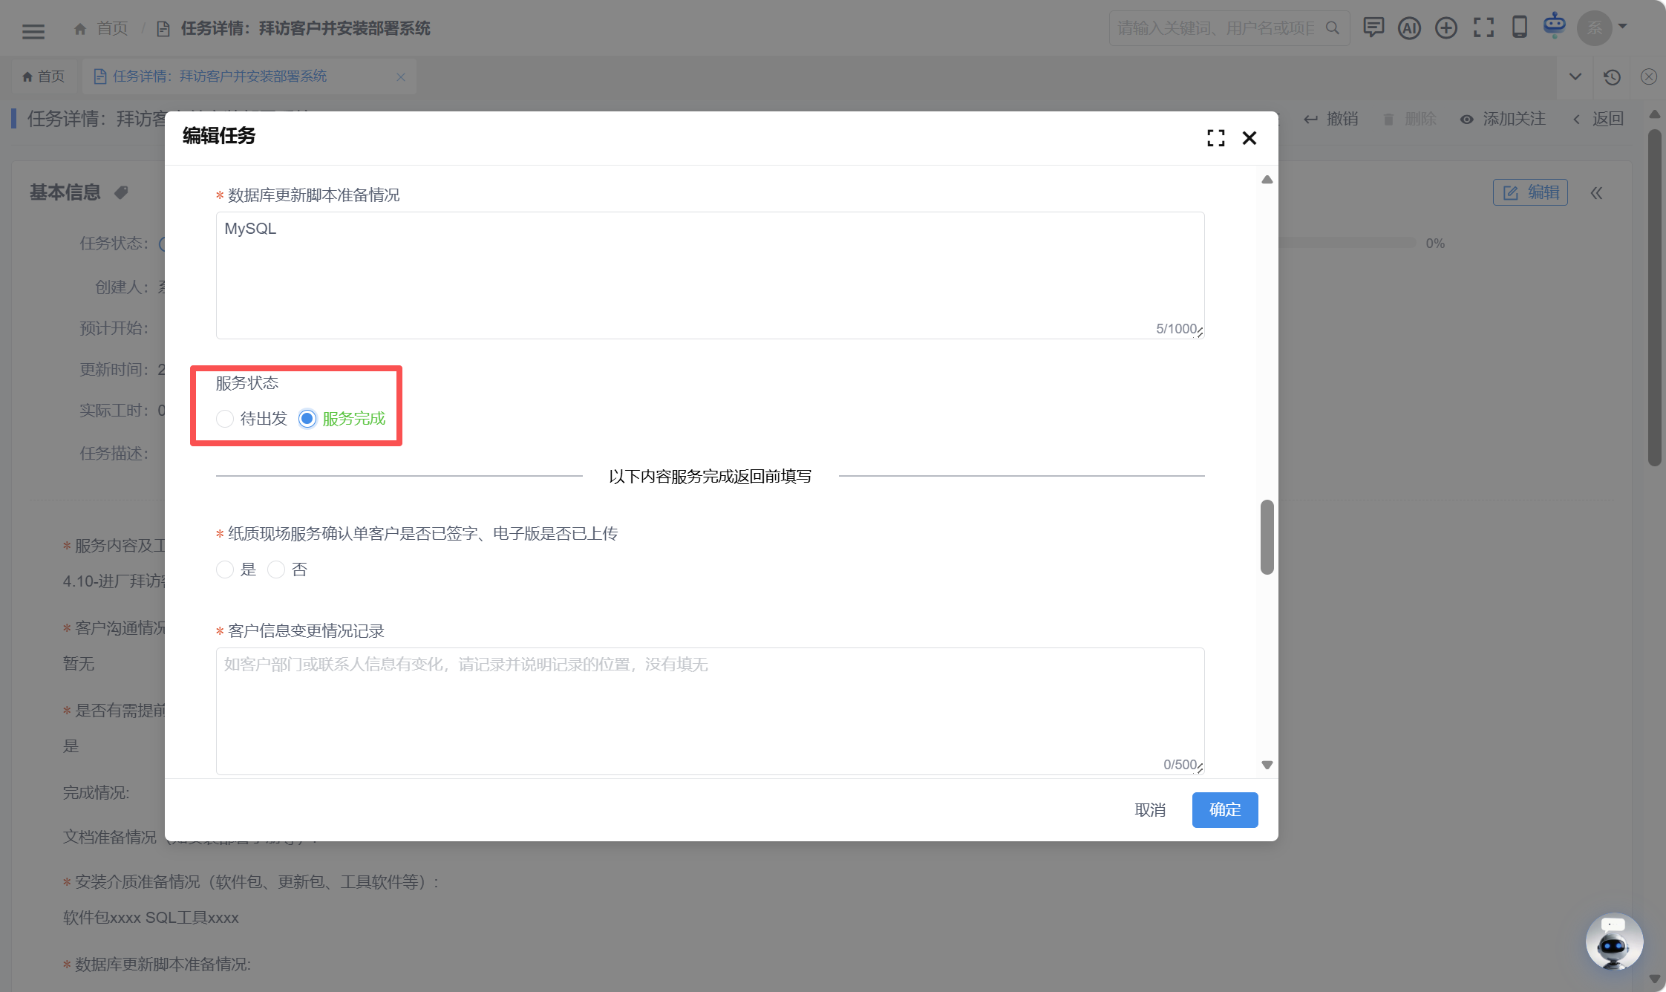Click the dialog vertical scrollbar thumb
Image resolution: width=1666 pixels, height=992 pixels.
click(1267, 537)
